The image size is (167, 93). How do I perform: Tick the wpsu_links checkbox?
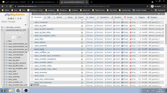[x=32, y=39]
